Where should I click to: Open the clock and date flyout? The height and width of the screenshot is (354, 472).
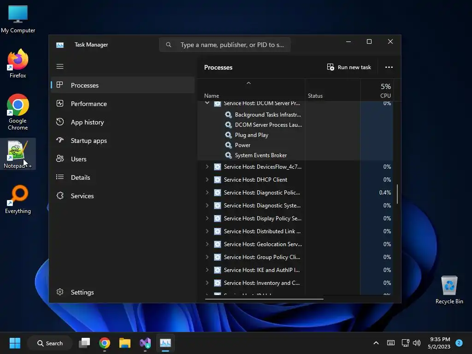439,343
